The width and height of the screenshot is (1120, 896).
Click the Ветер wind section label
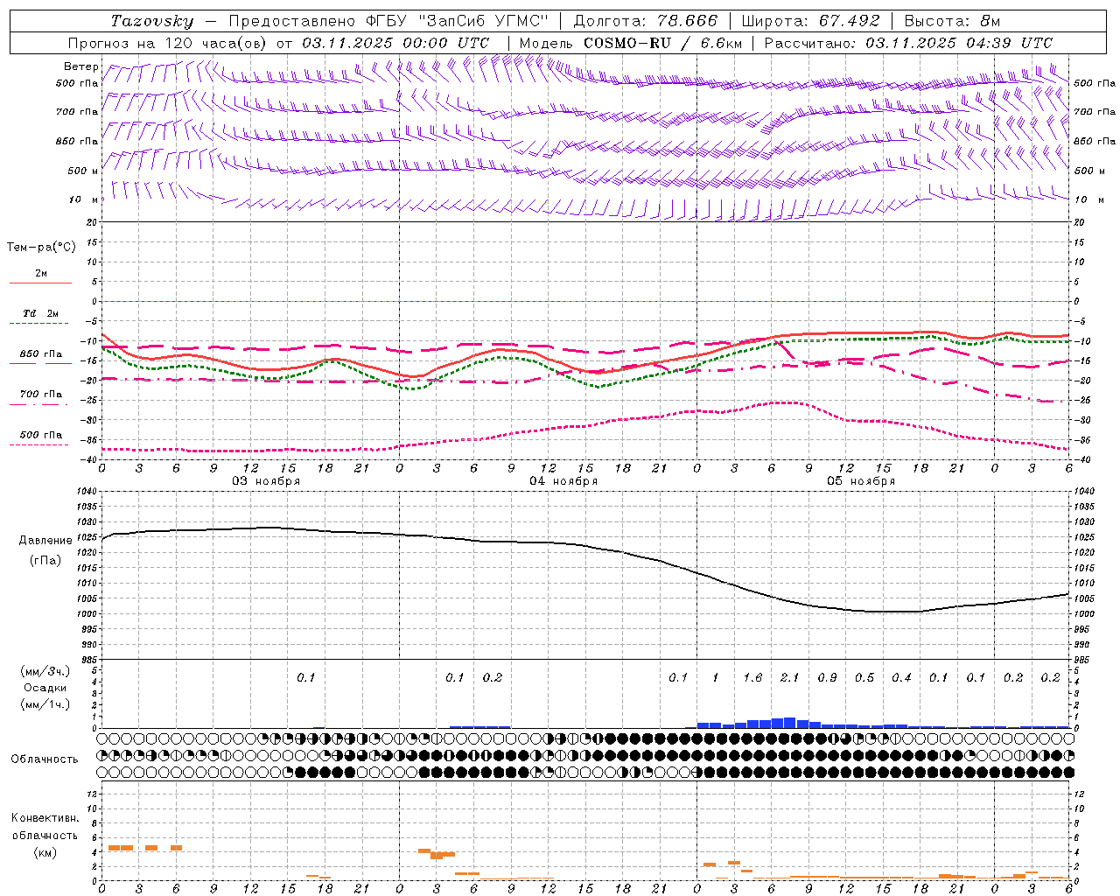tap(81, 66)
